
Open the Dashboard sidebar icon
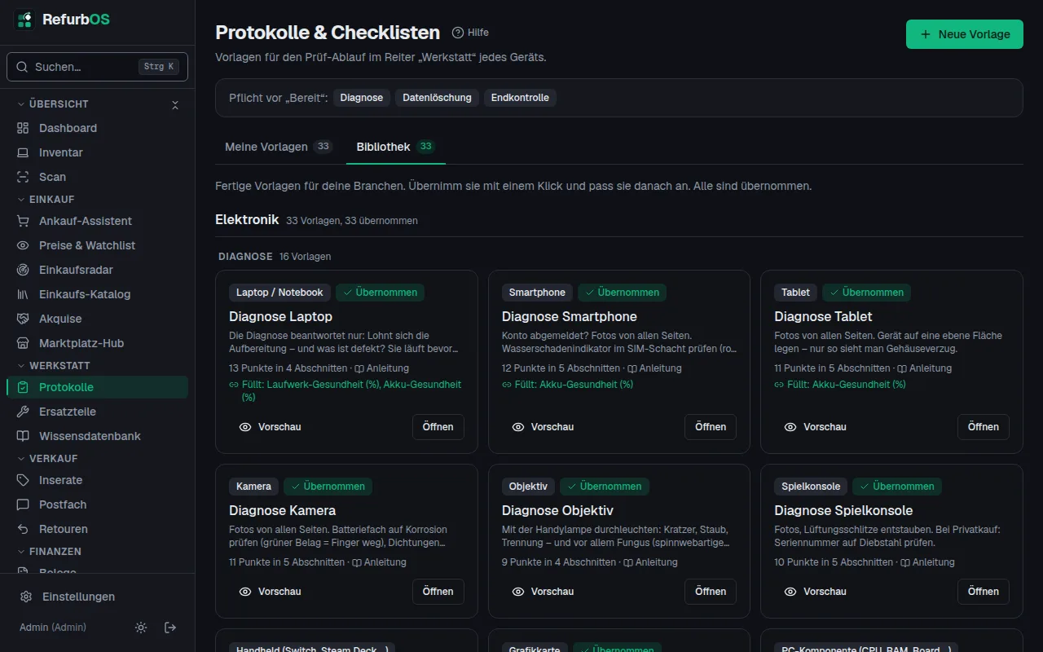click(23, 128)
